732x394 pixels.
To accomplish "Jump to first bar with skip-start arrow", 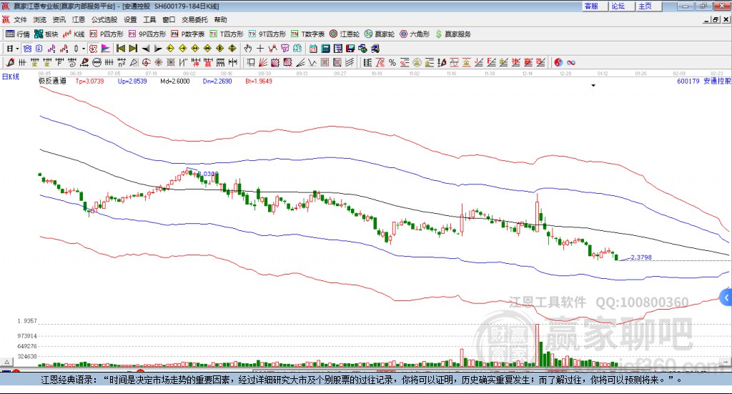I will 121,48.
